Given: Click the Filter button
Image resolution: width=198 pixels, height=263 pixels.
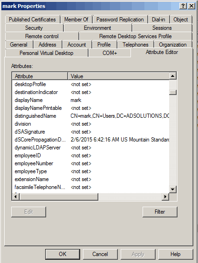Looking at the screenshot, I should coord(160,212).
